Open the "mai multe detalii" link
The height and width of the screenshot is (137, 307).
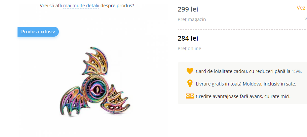tap(81, 6)
